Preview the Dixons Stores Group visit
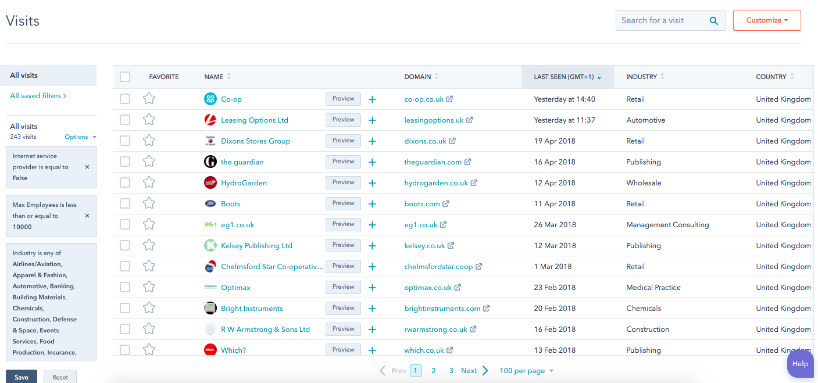 tap(343, 141)
